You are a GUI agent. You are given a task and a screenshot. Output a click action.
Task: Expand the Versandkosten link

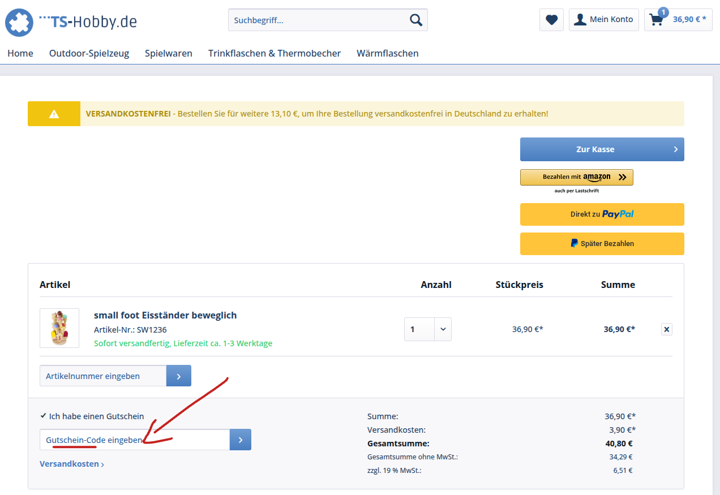72,464
